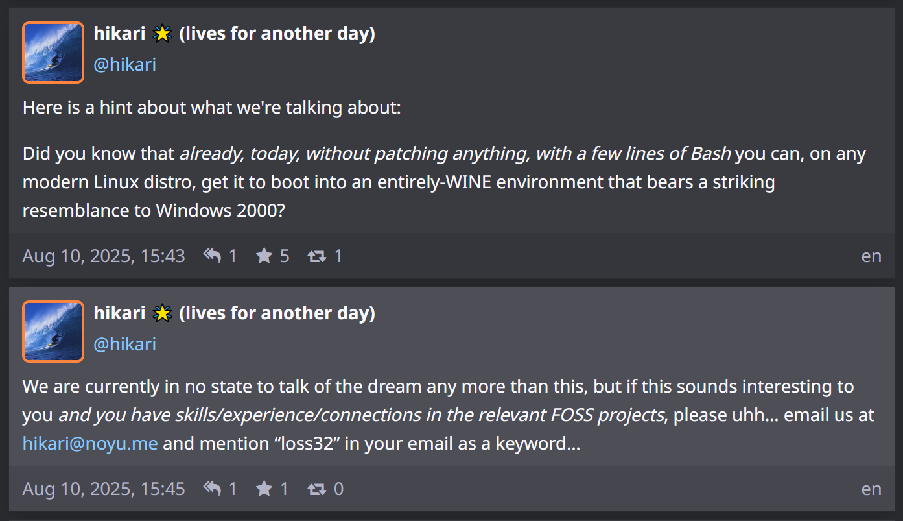The height and width of the screenshot is (521, 903).
Task: Boost the post from 15:43
Action: [x=317, y=256]
